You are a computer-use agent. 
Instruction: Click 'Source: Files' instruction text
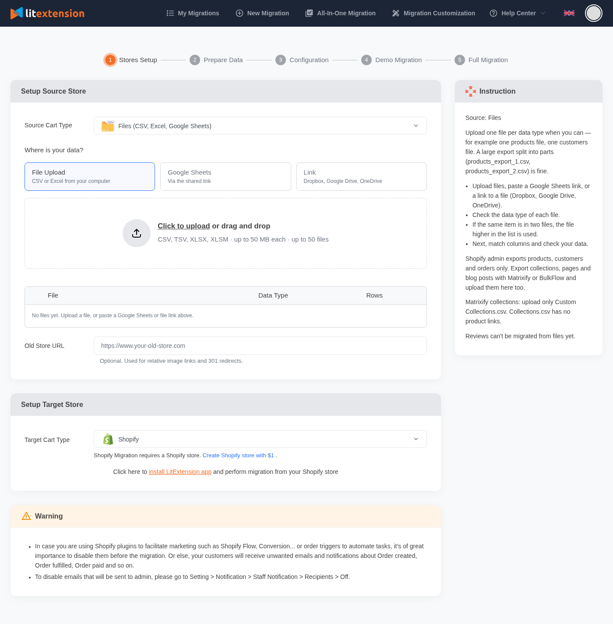tap(483, 118)
